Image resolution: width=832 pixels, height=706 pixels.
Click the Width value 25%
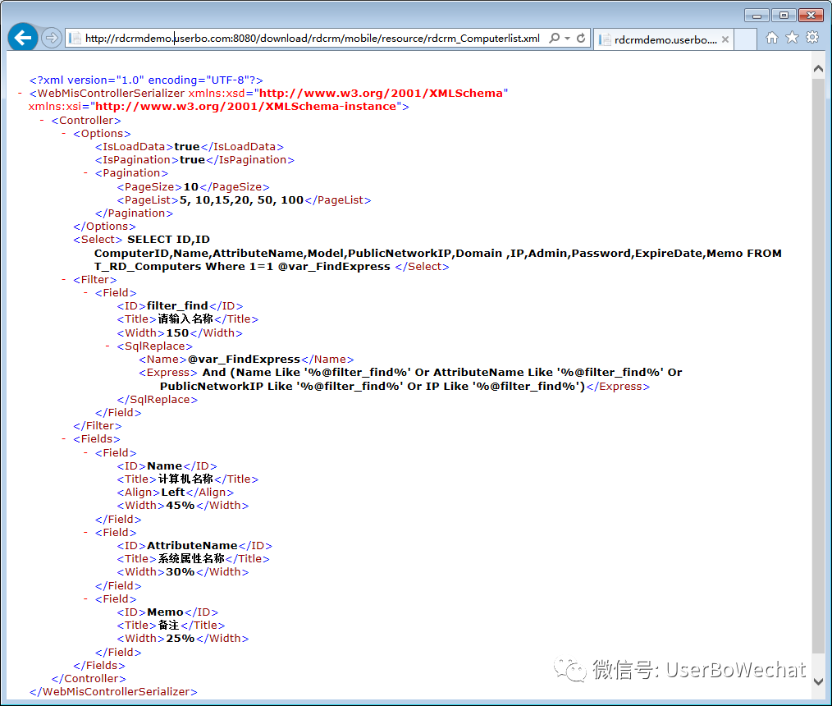tap(181, 639)
